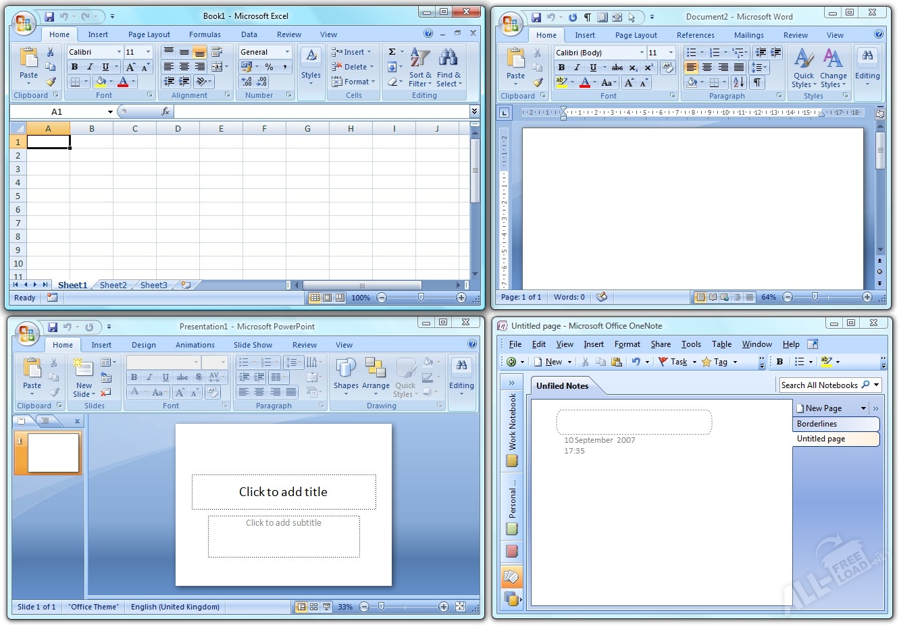Toggle Bold in Word's Font group
The height and width of the screenshot is (625, 899).
561,67
